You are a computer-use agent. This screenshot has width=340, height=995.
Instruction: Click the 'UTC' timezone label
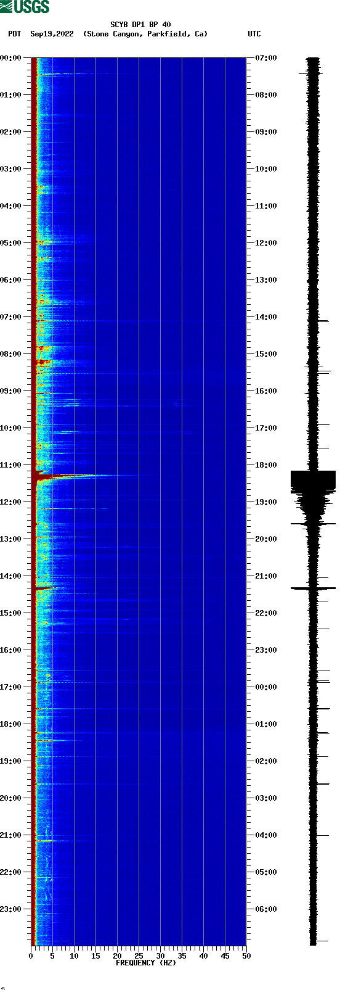(254, 34)
